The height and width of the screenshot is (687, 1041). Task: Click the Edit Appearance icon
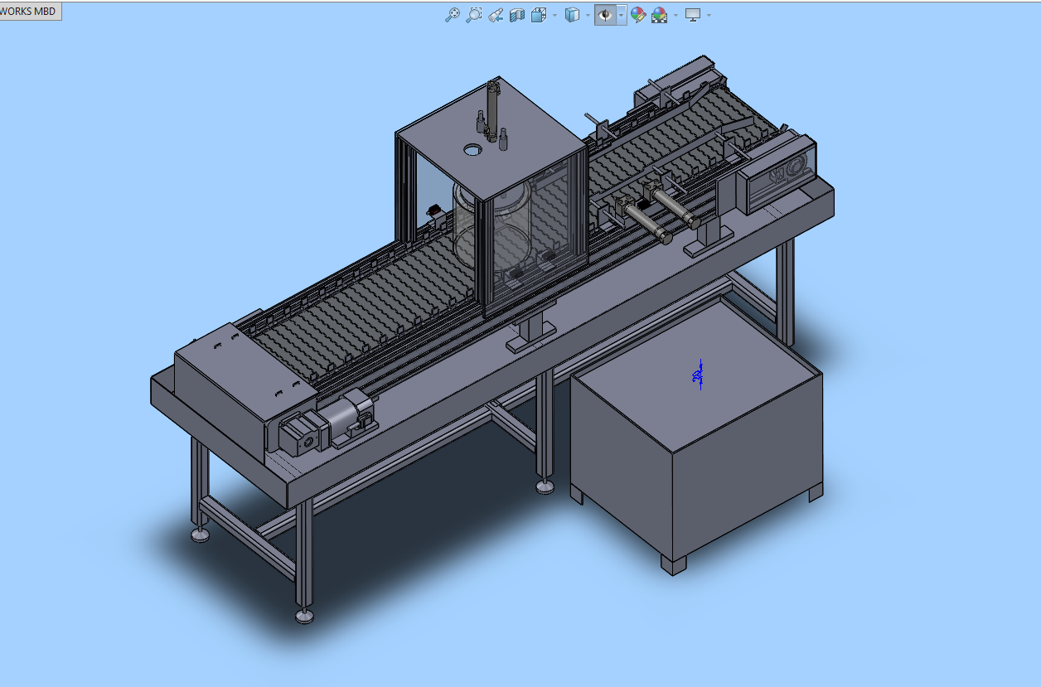pyautogui.click(x=638, y=15)
